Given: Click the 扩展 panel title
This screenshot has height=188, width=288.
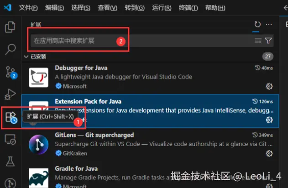Looking at the screenshot, I should [x=36, y=24].
